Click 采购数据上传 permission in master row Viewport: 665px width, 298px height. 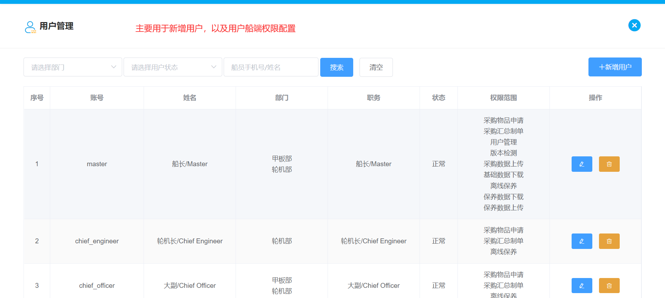click(x=503, y=164)
